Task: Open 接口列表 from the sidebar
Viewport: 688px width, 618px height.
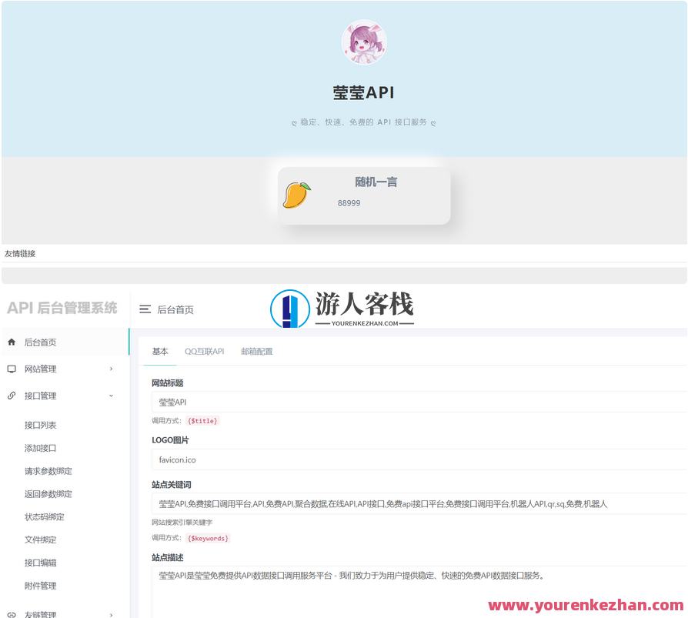Action: point(42,424)
